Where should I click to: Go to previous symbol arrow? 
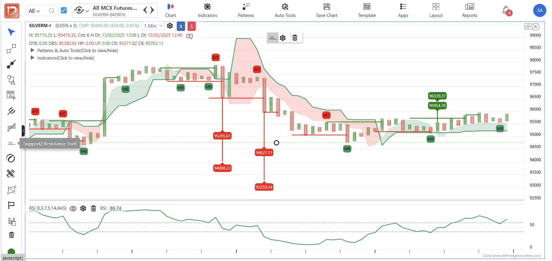point(145,10)
